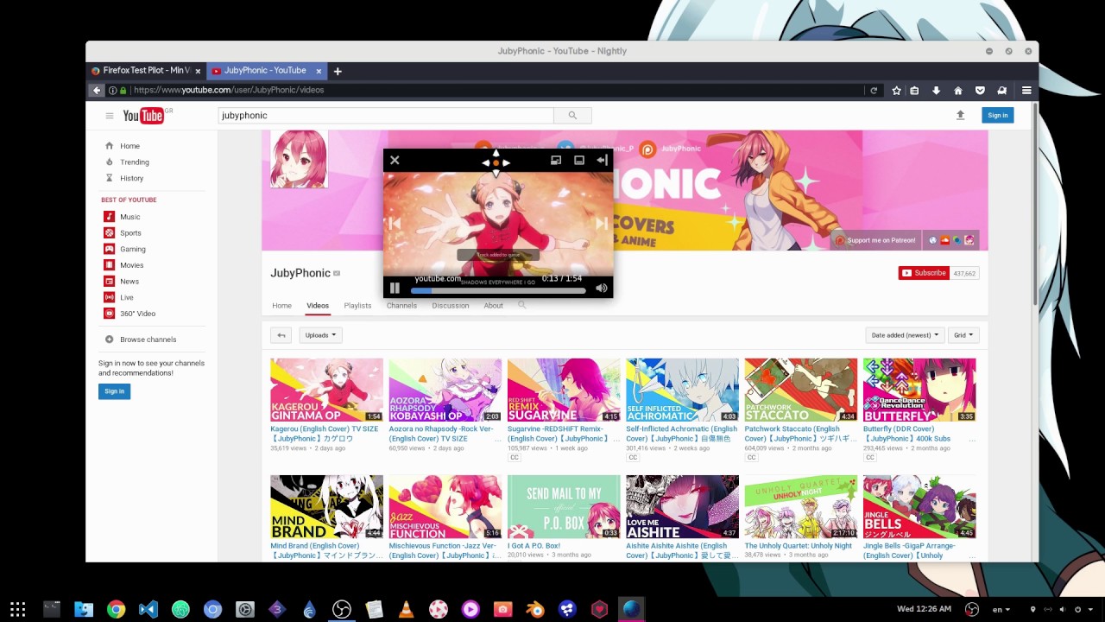The width and height of the screenshot is (1105, 622).
Task: Open the Grid view dropdown
Action: pos(963,335)
